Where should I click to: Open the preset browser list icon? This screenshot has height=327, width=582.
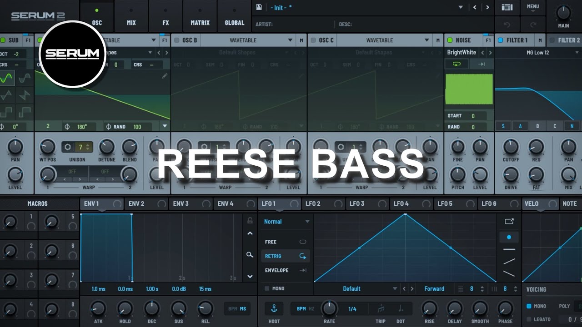pos(507,7)
